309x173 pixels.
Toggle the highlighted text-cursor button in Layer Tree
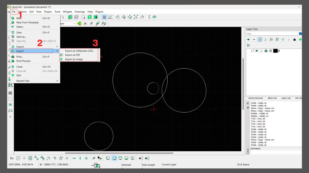260,39
